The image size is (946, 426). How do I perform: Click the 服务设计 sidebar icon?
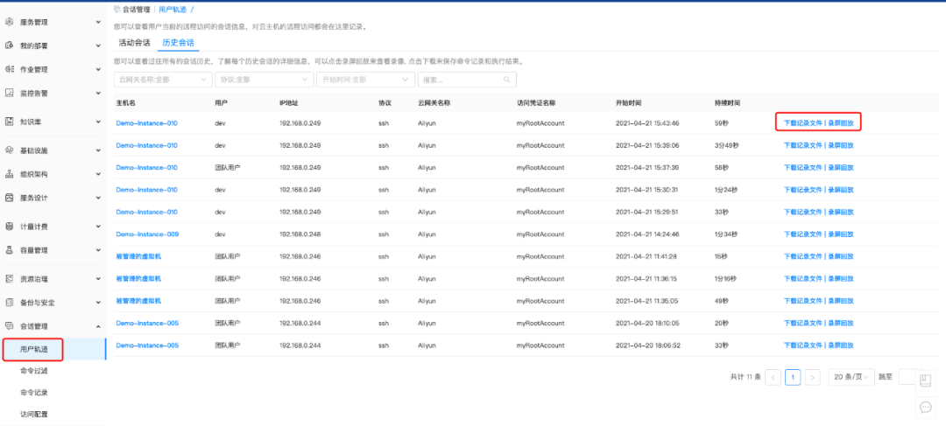coord(9,198)
